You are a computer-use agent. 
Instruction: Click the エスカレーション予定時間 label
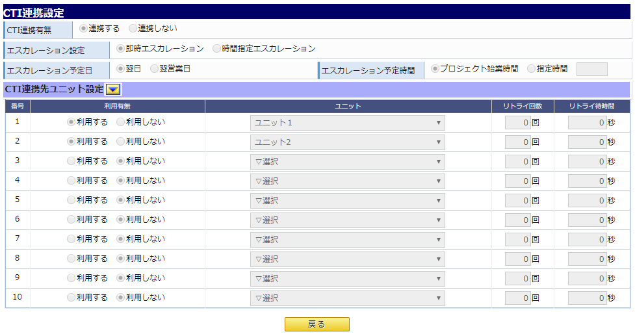[x=368, y=71]
